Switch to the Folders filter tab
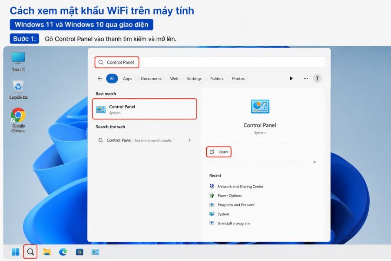 [217, 78]
